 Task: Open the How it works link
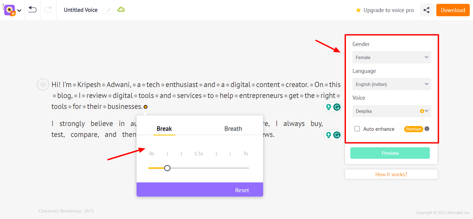click(391, 174)
